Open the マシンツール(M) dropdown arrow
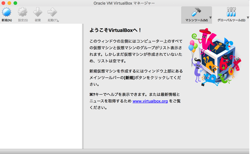Screen dimensions: 250x154 (x=210, y=18)
